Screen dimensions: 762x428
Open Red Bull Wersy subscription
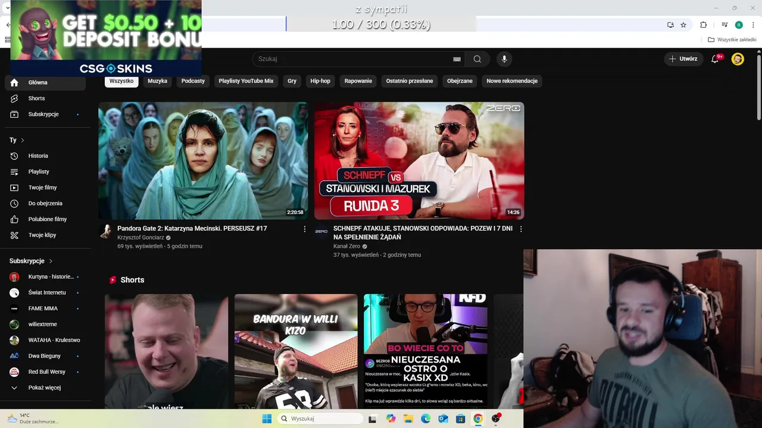(x=45, y=372)
